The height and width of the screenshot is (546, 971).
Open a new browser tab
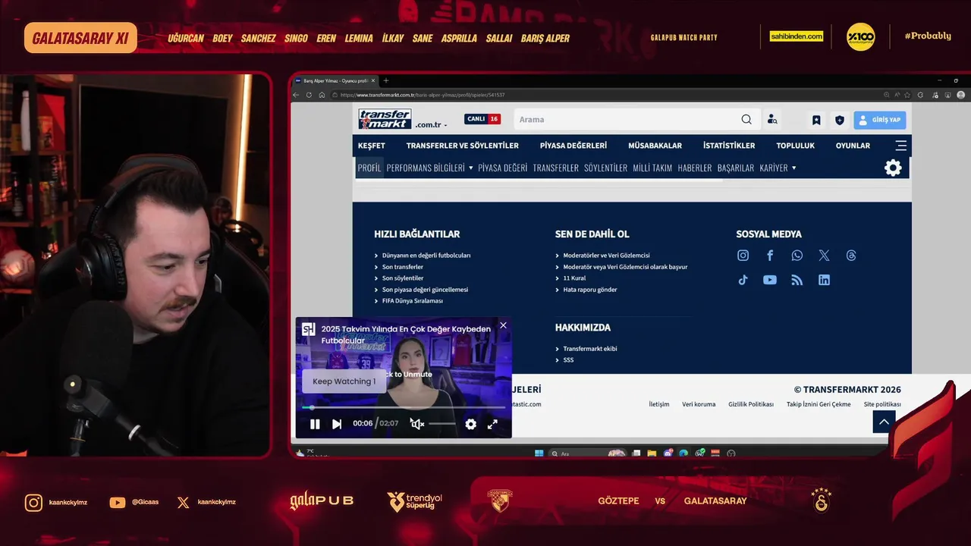coord(385,80)
